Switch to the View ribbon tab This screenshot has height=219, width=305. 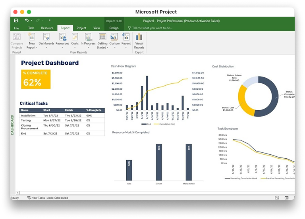coord(97,28)
